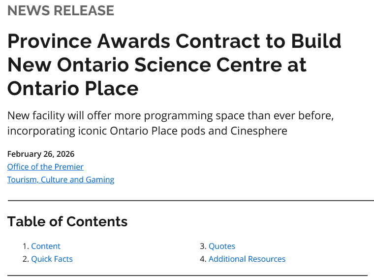Jump to the Content section link
374x277 pixels.
[46, 246]
